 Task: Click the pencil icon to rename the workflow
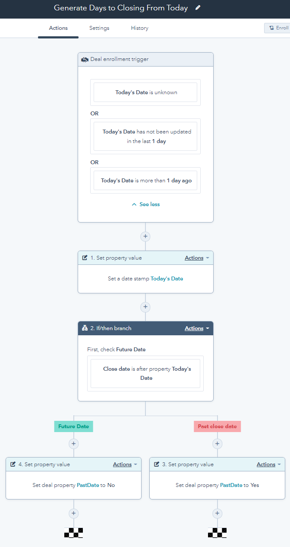pyautogui.click(x=198, y=7)
